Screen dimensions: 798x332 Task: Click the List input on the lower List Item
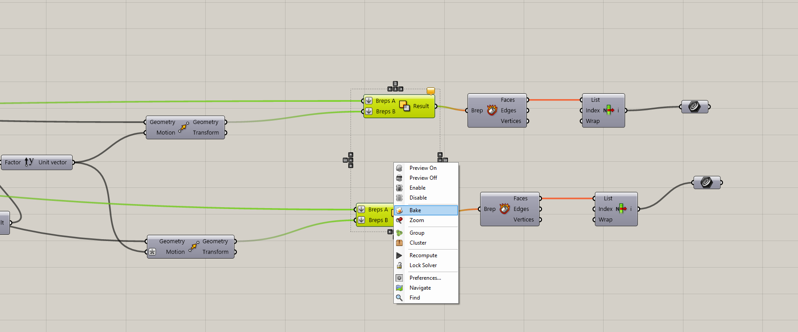tap(608, 199)
